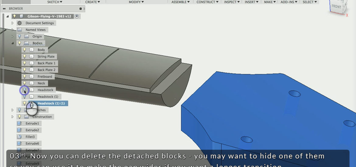This screenshot has width=356, height=167.
Task: Click the Extrude2 feature icon
Action: coord(20,130)
